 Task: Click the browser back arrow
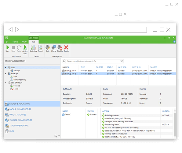[x=11, y=29]
